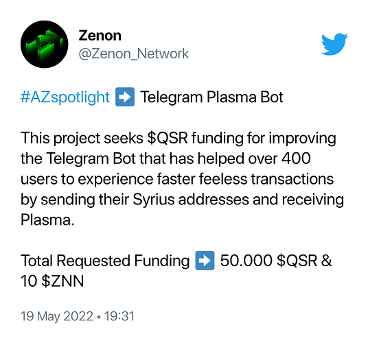Image resolution: width=368 pixels, height=343 pixels.
Task: Click the word Plasma ending the paragraph
Action: [47, 220]
